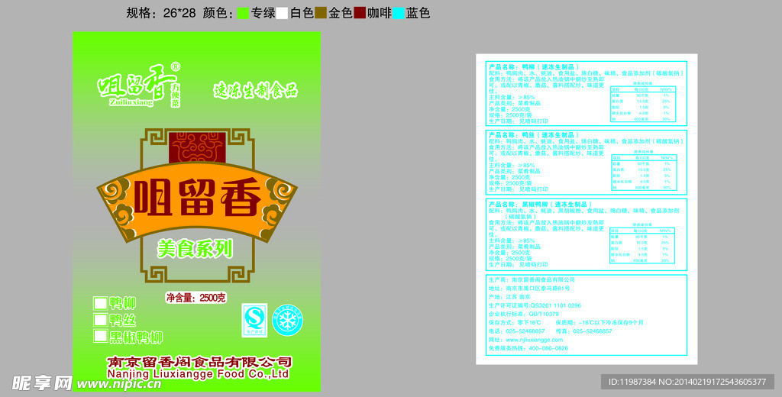The image size is (782, 397).
Task: Click the 规格：26*28 spec text
Action: click(161, 14)
